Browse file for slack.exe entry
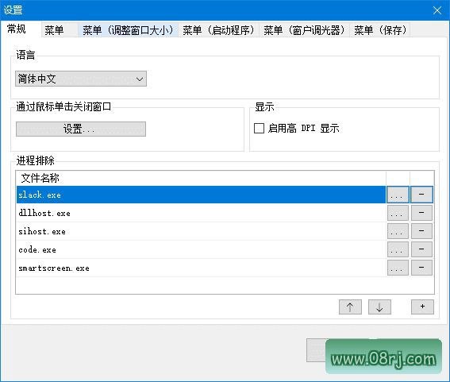The image size is (450, 382). [398, 195]
